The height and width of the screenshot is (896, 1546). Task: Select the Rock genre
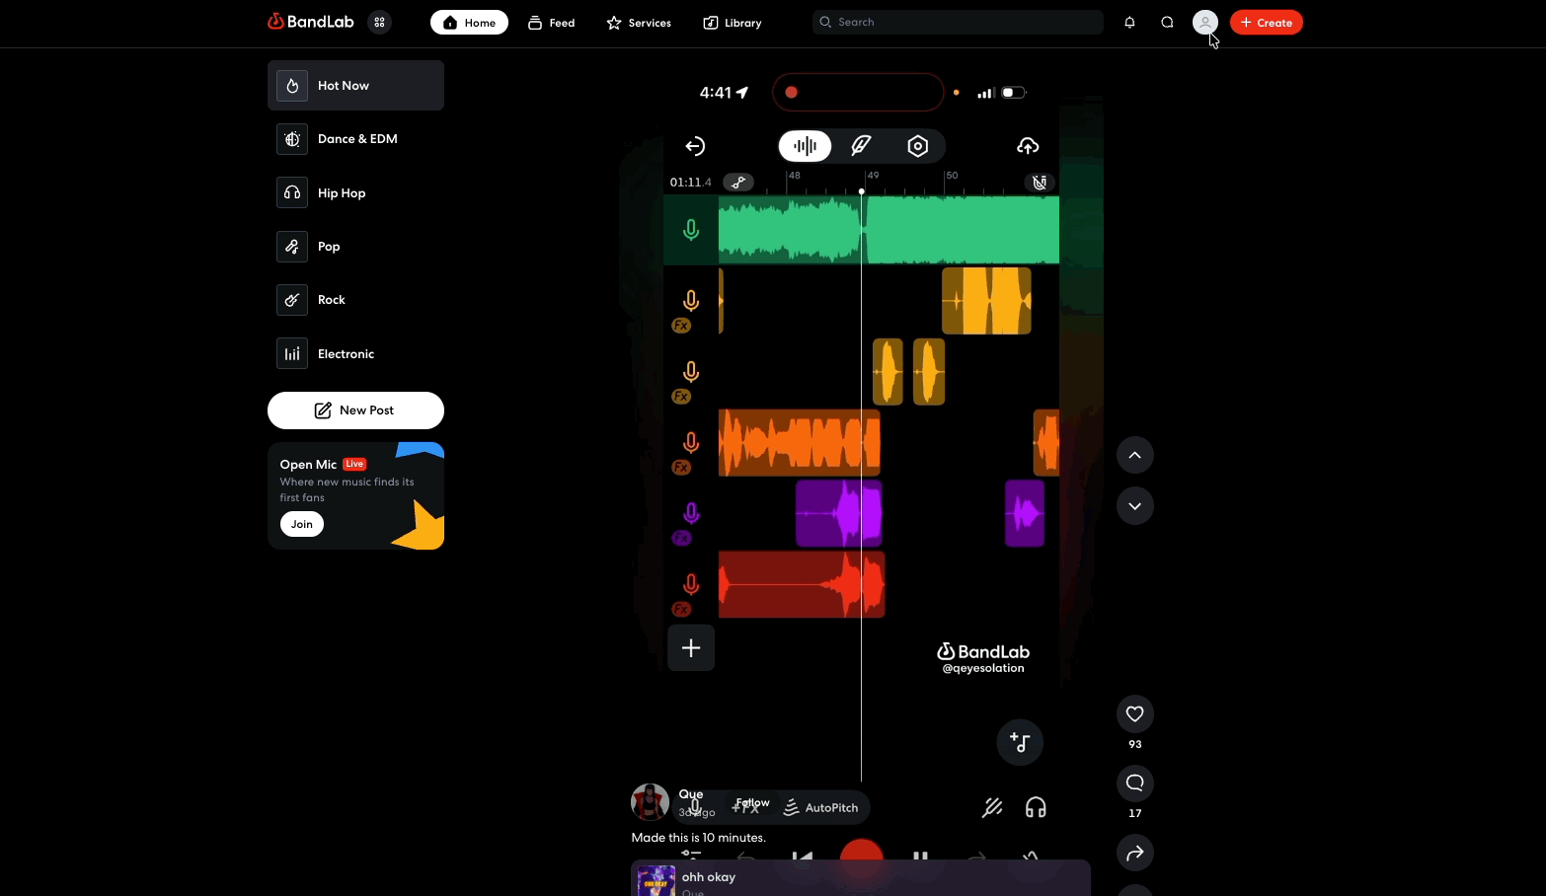355,300
